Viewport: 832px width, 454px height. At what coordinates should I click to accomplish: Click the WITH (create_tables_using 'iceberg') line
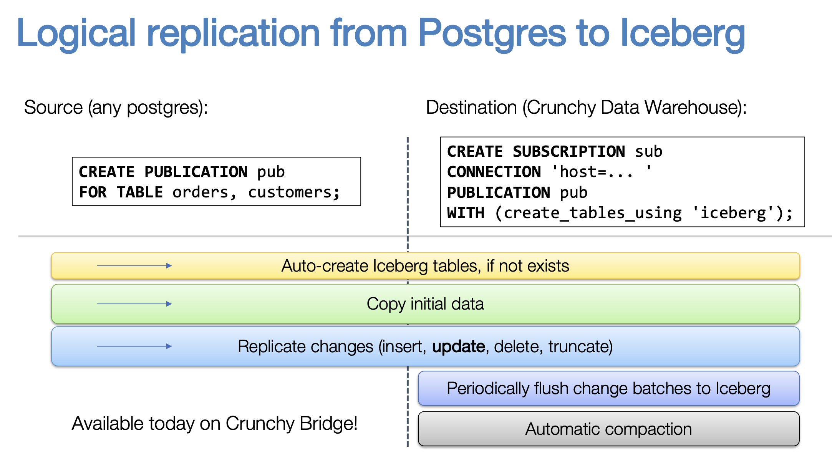[620, 213]
